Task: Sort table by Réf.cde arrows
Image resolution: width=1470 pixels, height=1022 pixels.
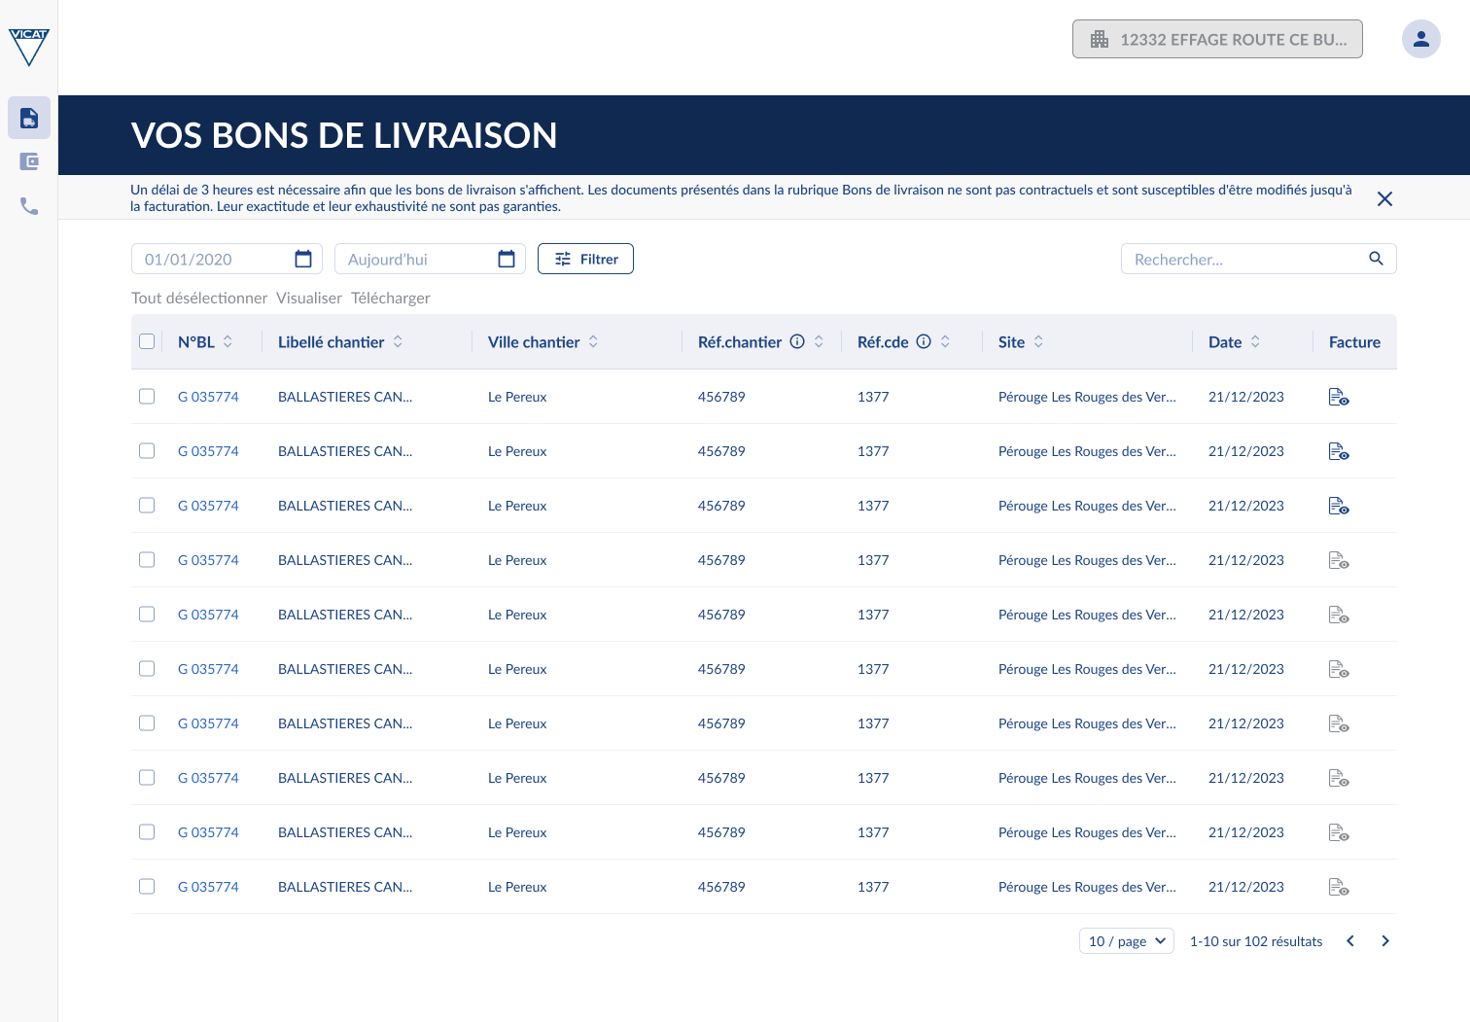Action: point(945,341)
